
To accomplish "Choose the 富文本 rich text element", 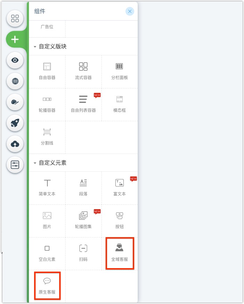I will pyautogui.click(x=120, y=188).
